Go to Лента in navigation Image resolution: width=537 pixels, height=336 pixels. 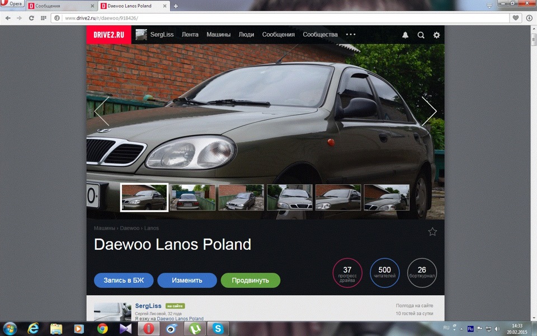click(x=190, y=35)
